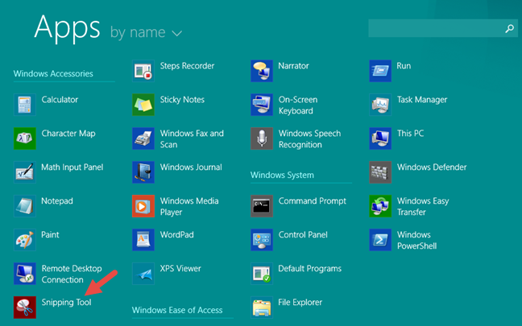Start the Steps Recorder icon

coord(143,71)
